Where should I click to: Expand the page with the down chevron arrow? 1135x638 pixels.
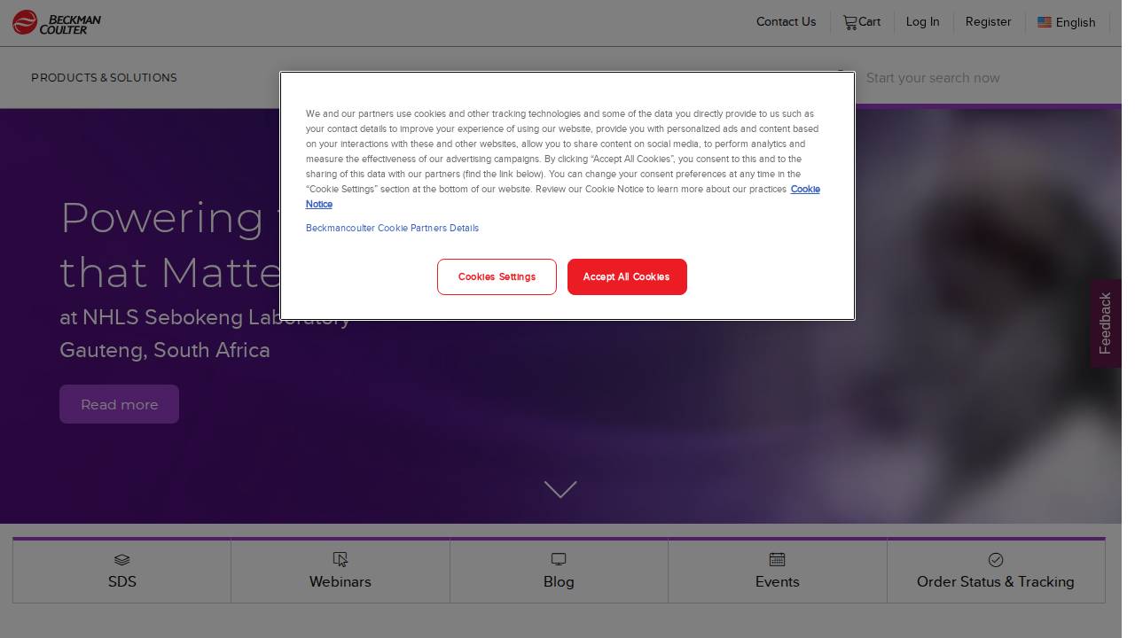click(560, 490)
